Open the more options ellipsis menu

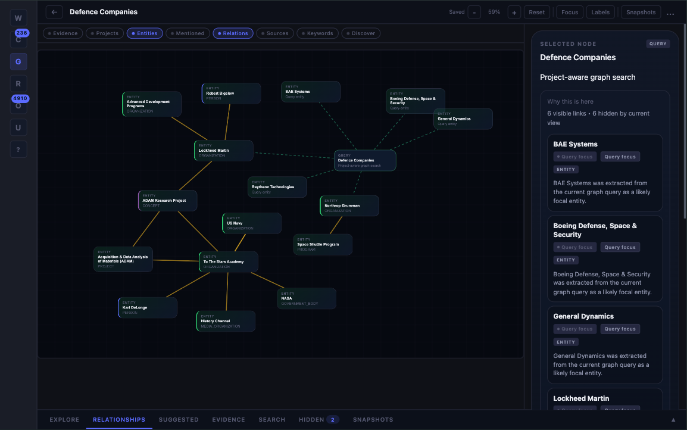coord(670,13)
